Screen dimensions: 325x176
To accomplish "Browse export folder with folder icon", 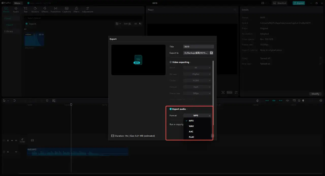I will point(211,53).
